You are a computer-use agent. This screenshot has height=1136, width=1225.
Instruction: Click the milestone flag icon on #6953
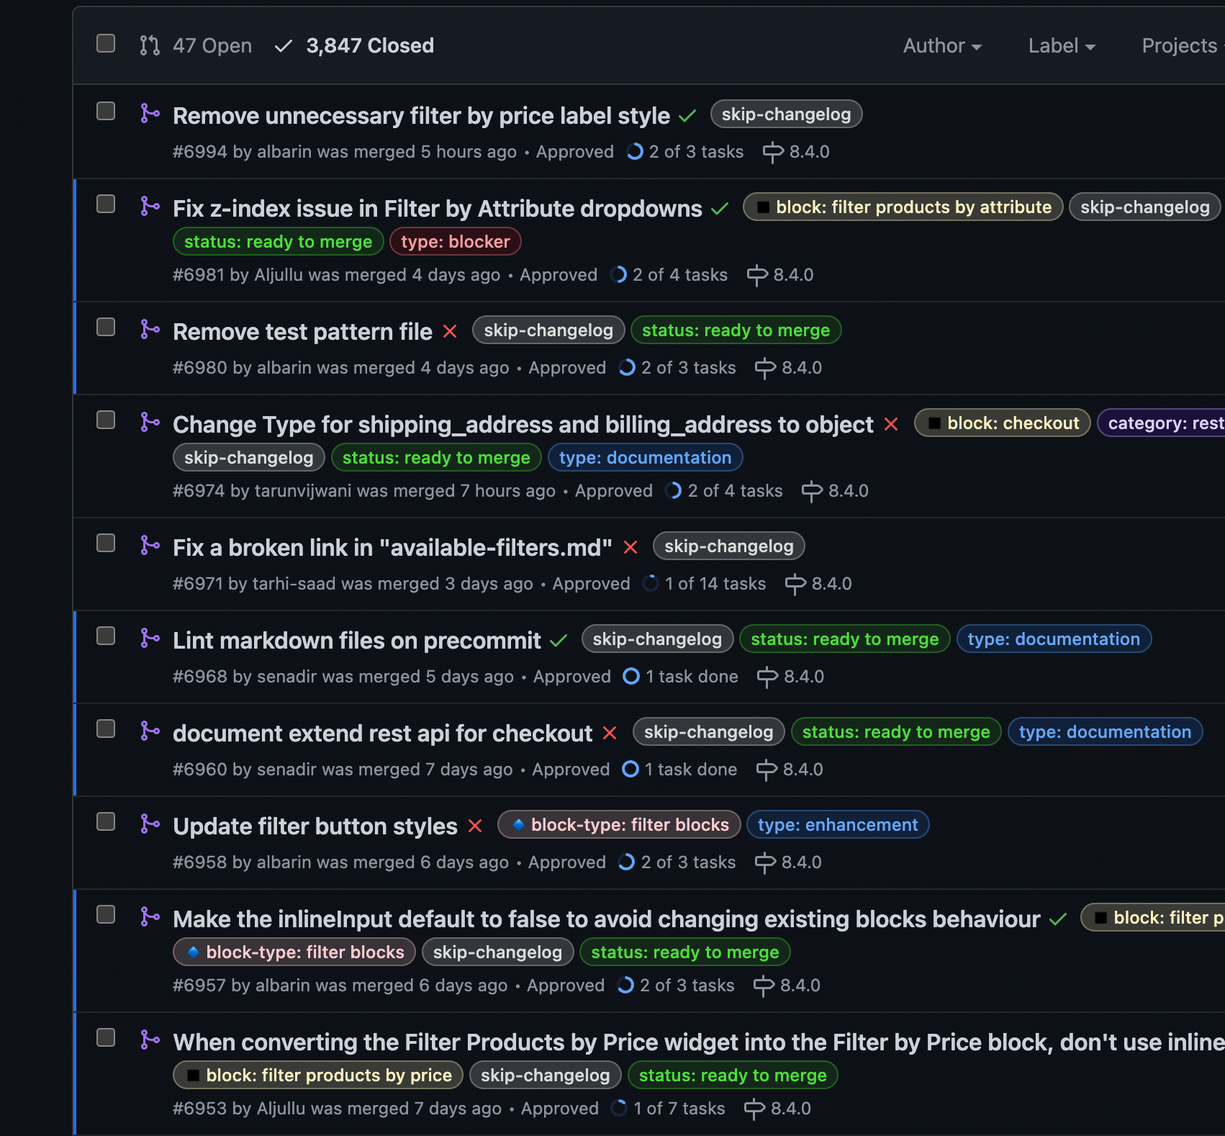pos(754,1109)
